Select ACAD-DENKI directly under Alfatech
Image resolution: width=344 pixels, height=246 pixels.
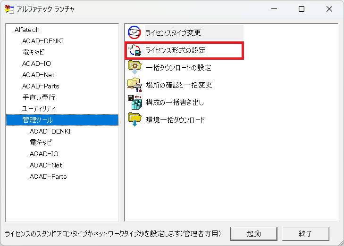[42, 41]
